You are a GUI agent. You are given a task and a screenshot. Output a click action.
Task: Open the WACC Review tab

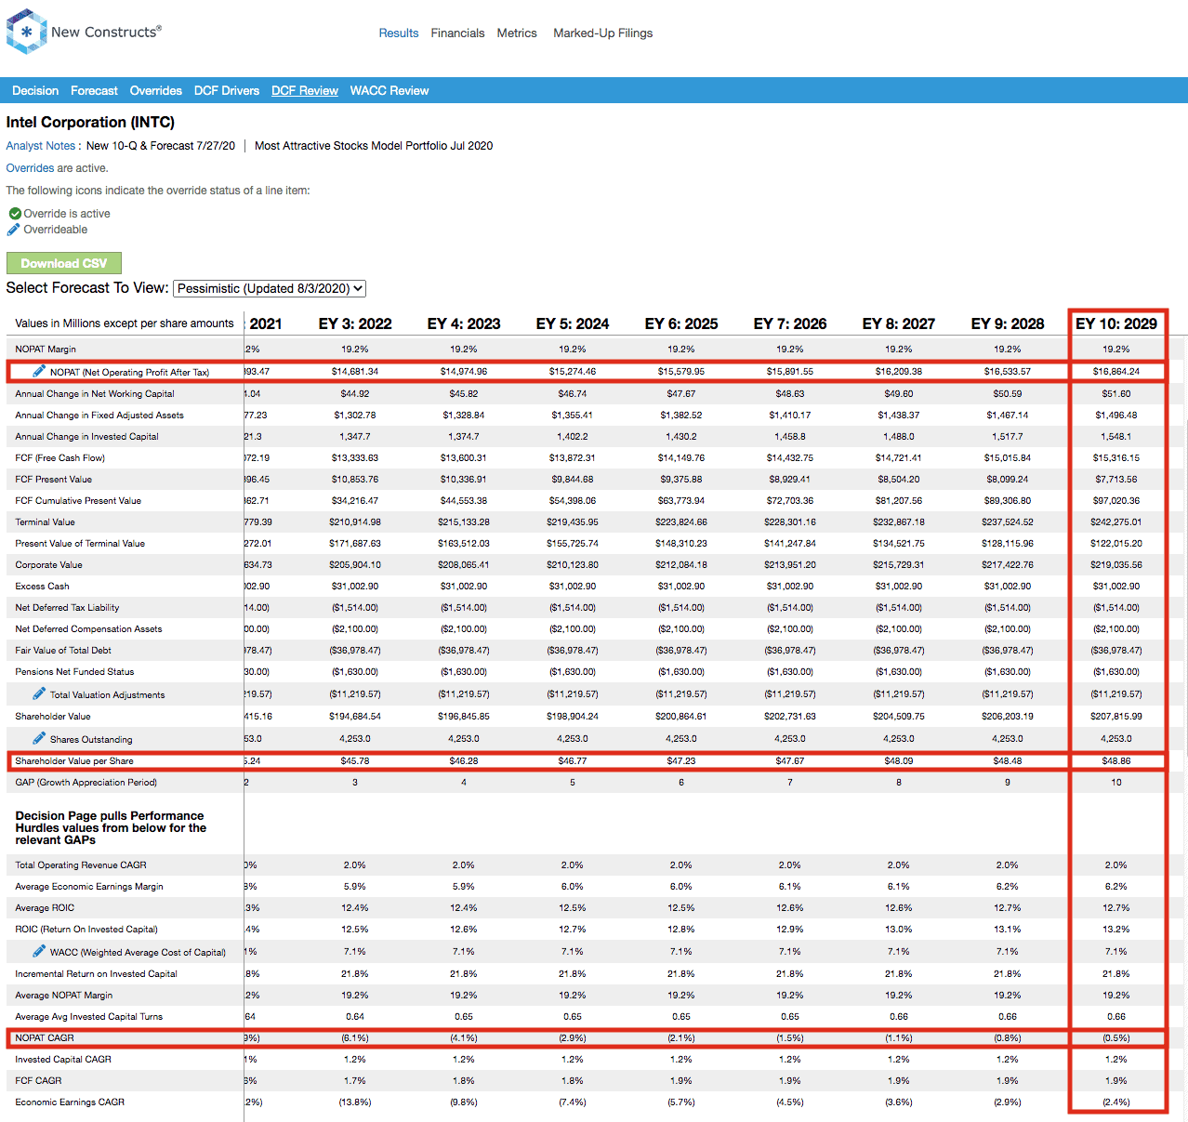[389, 91]
